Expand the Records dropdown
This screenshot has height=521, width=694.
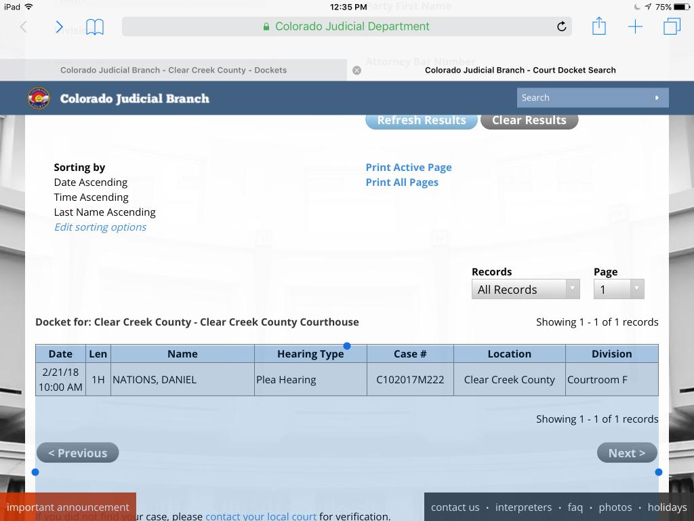[x=525, y=290]
